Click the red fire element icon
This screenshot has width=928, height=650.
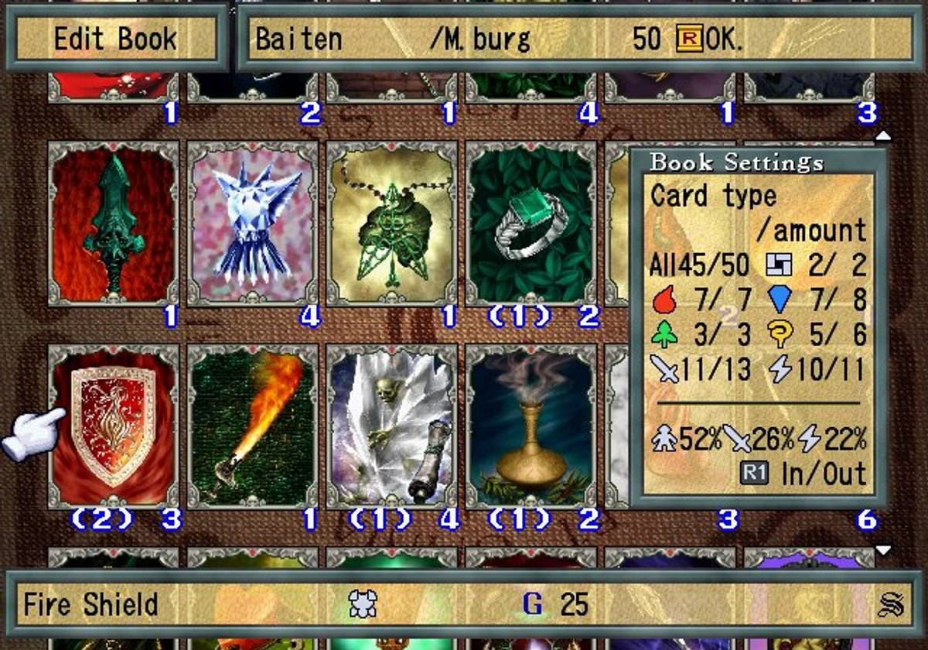coord(664,299)
